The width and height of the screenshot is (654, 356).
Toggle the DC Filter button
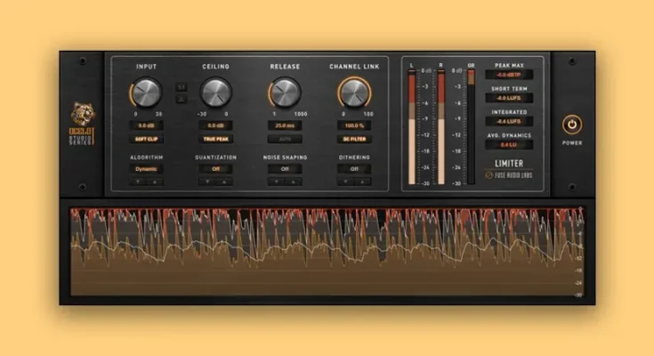[354, 139]
